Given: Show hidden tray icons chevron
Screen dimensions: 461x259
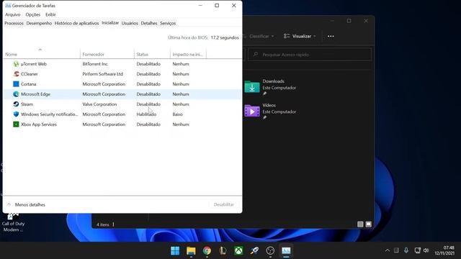Looking at the screenshot, I should click(388, 250).
